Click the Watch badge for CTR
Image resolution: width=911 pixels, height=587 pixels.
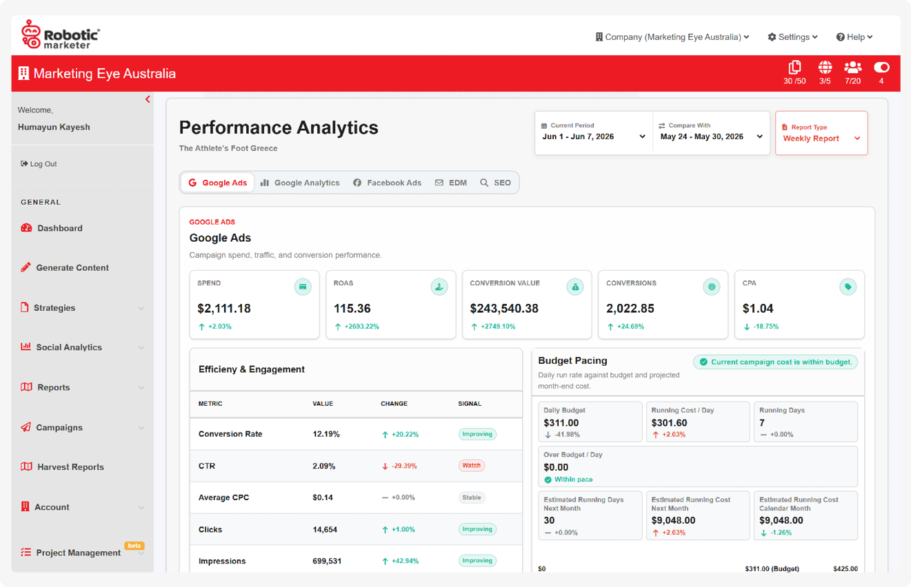[x=472, y=466]
